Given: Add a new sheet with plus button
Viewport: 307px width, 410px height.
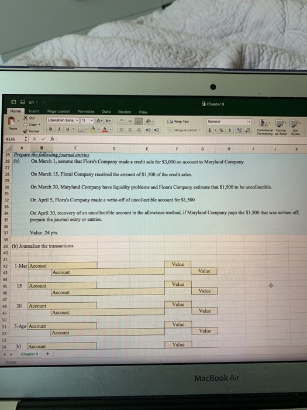Looking at the screenshot, I should pos(47,354).
